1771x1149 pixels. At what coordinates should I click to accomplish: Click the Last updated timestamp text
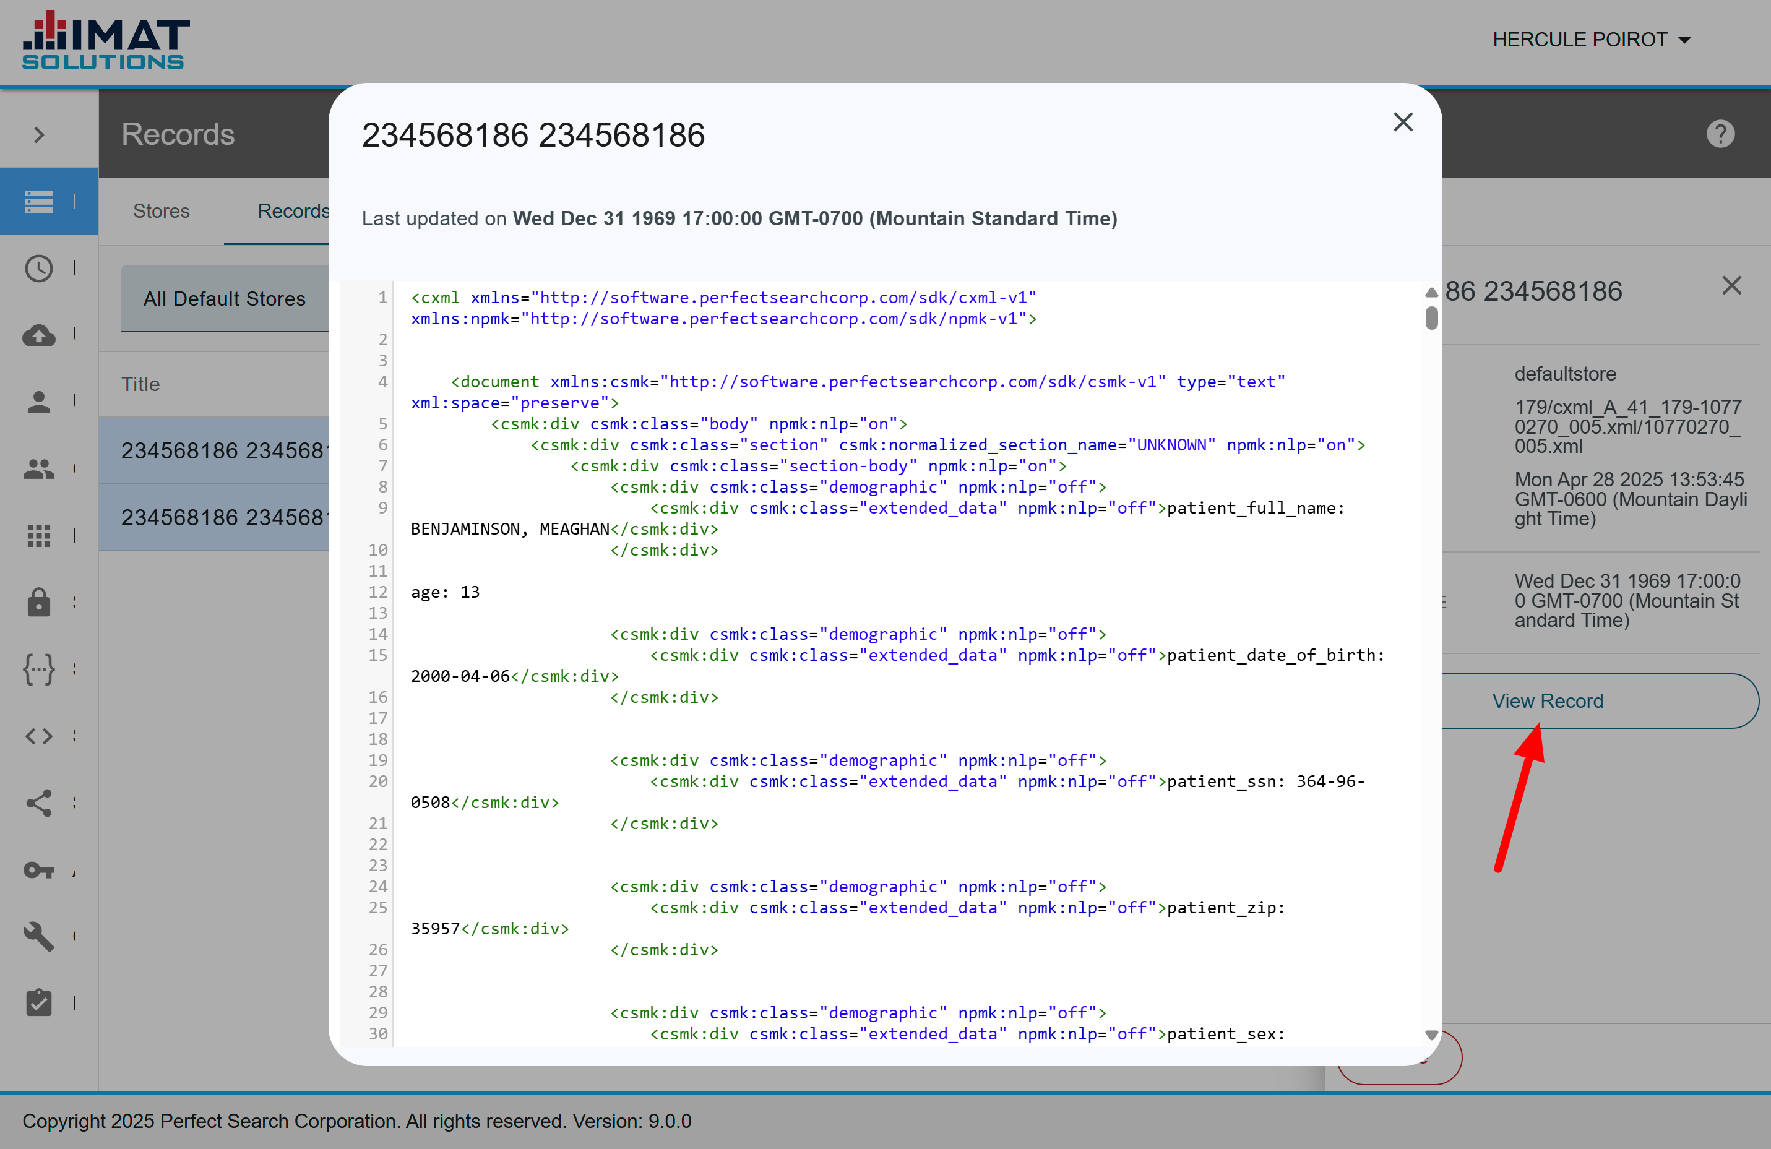[x=739, y=218]
